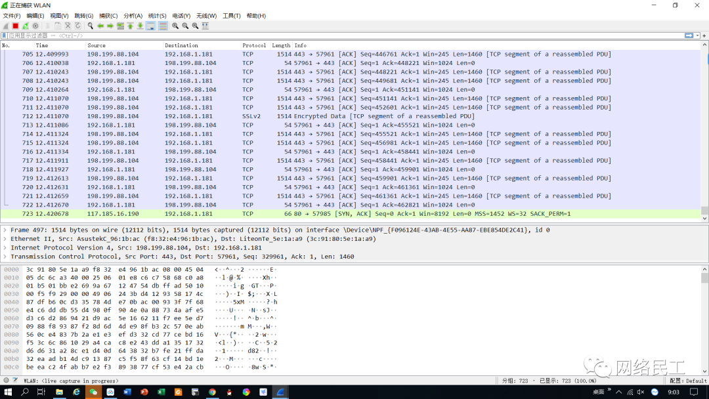Select packet number 705 row
709x399 pixels.
click(x=351, y=54)
